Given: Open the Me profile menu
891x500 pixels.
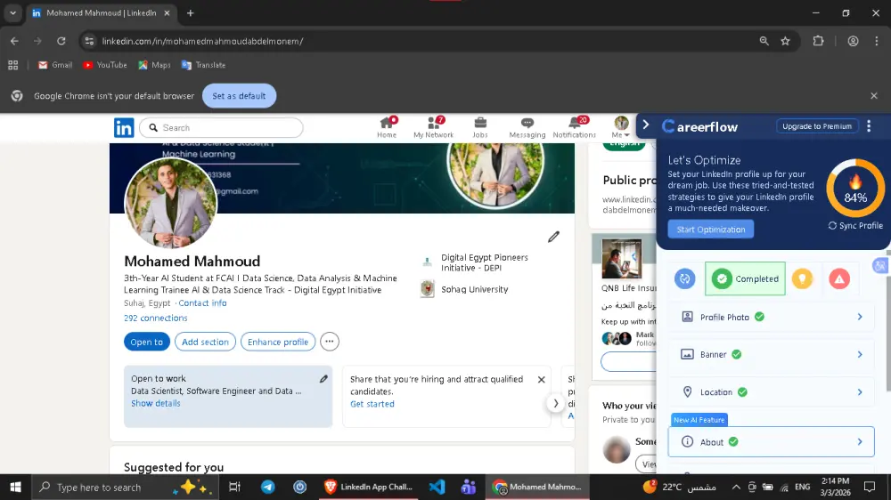Looking at the screenshot, I should 621,128.
